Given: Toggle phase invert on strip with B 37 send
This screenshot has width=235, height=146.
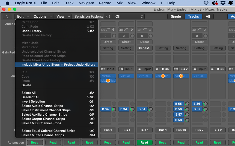Looking at the screenshot, I should 205,30.
